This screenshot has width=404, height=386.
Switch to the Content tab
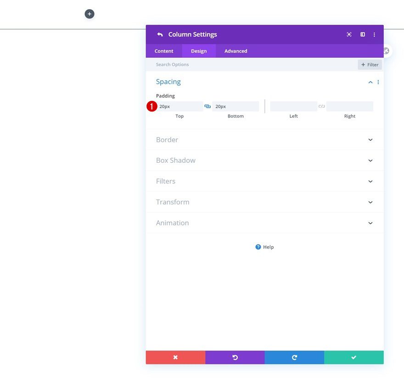point(164,51)
